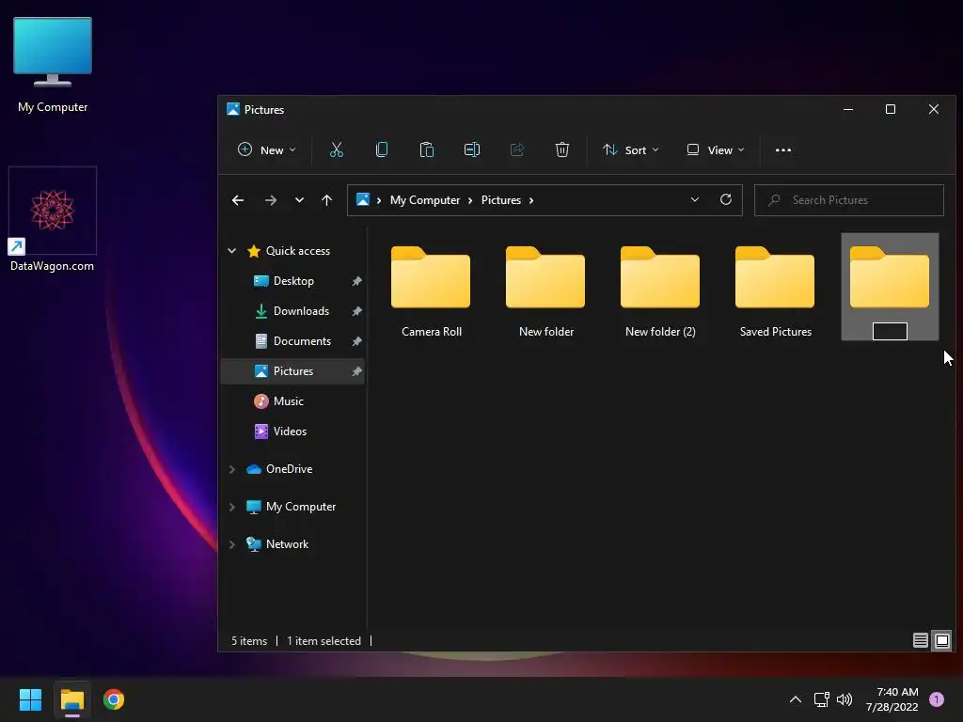
Task: Expand the Network tree node
Action: click(232, 544)
